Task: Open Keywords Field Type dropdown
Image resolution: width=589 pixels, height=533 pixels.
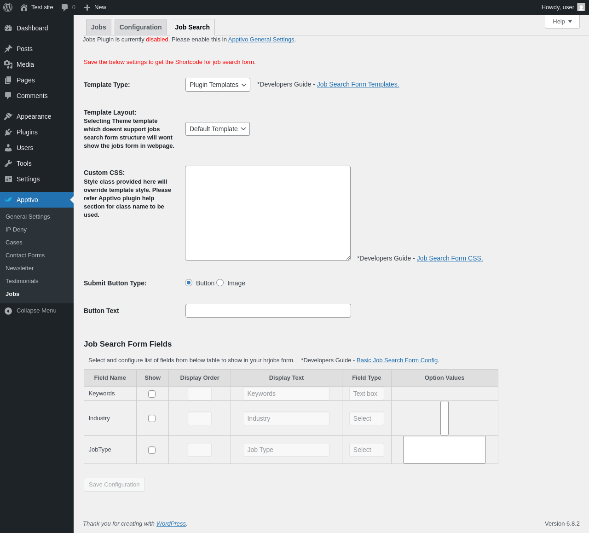Action: coord(367,394)
